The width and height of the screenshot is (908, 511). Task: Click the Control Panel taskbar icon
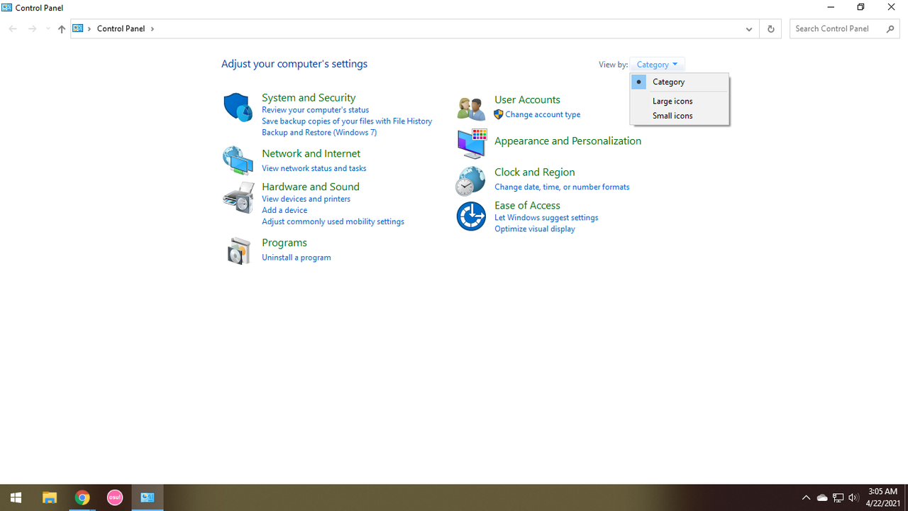point(148,498)
